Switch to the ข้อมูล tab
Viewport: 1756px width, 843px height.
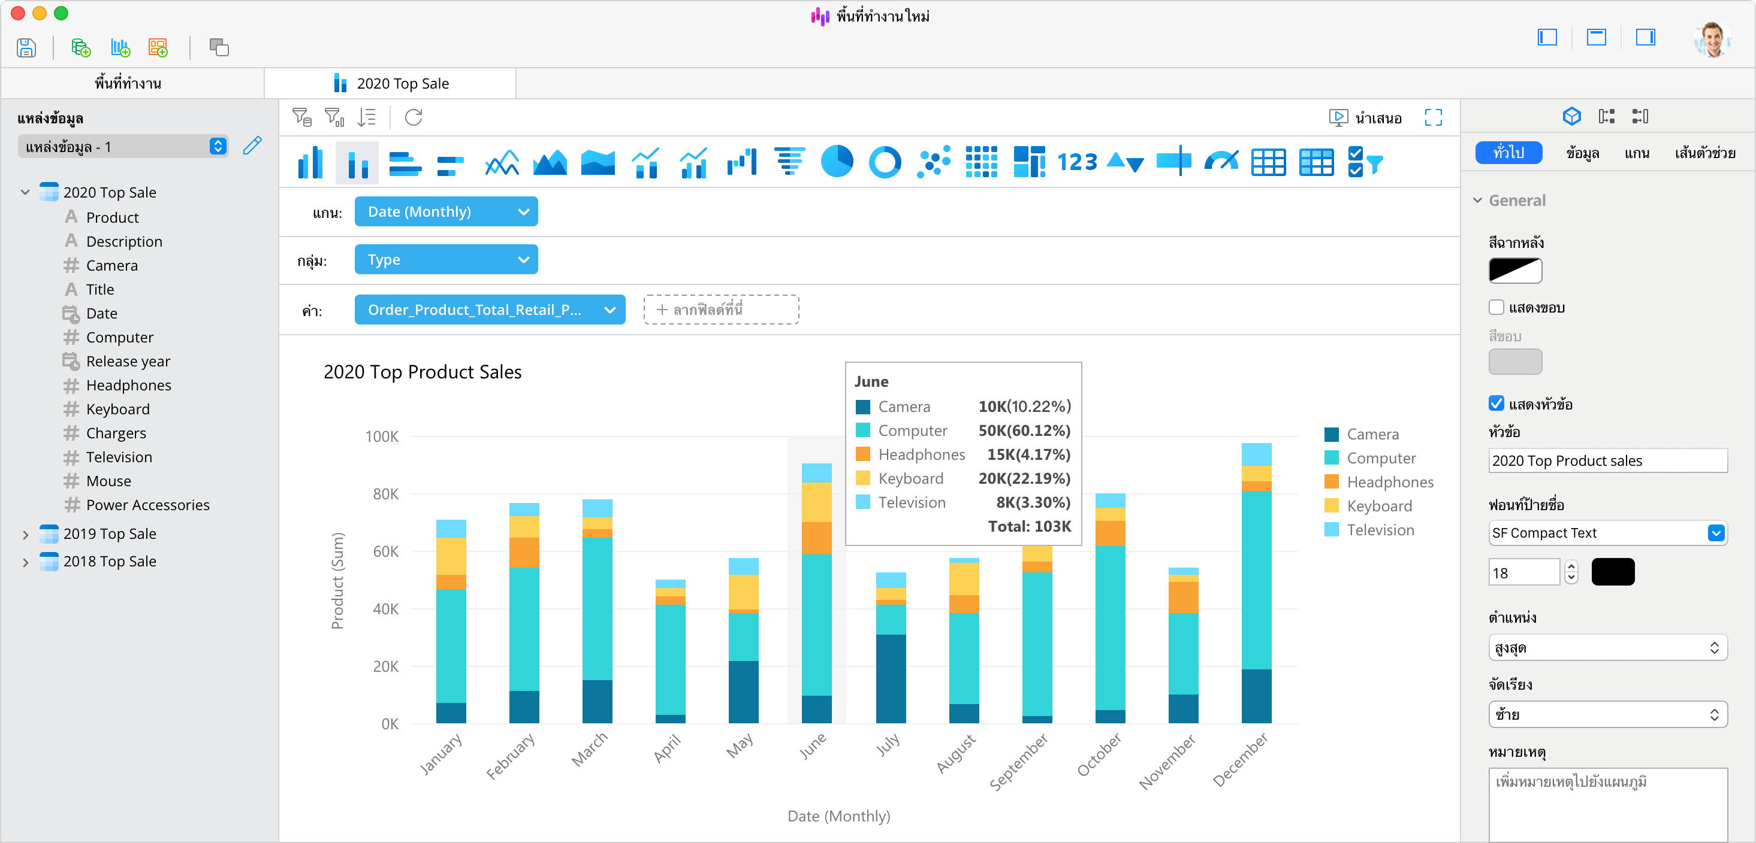(1582, 153)
